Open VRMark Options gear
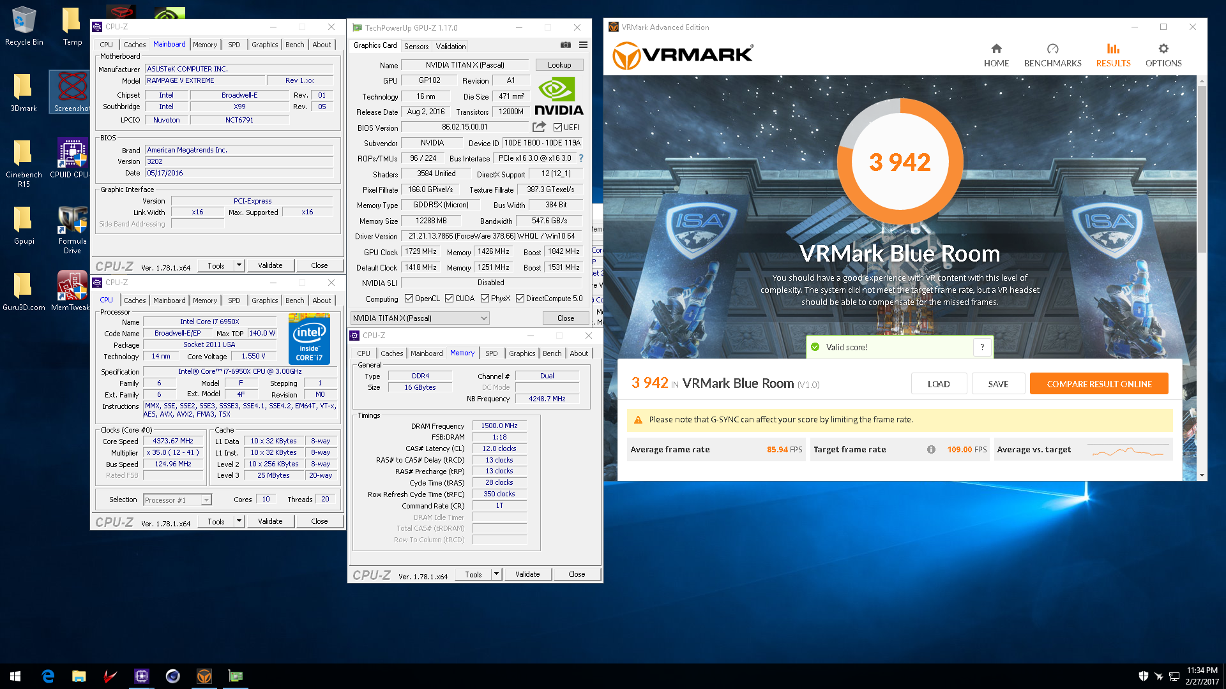1226x689 pixels. pos(1163,55)
